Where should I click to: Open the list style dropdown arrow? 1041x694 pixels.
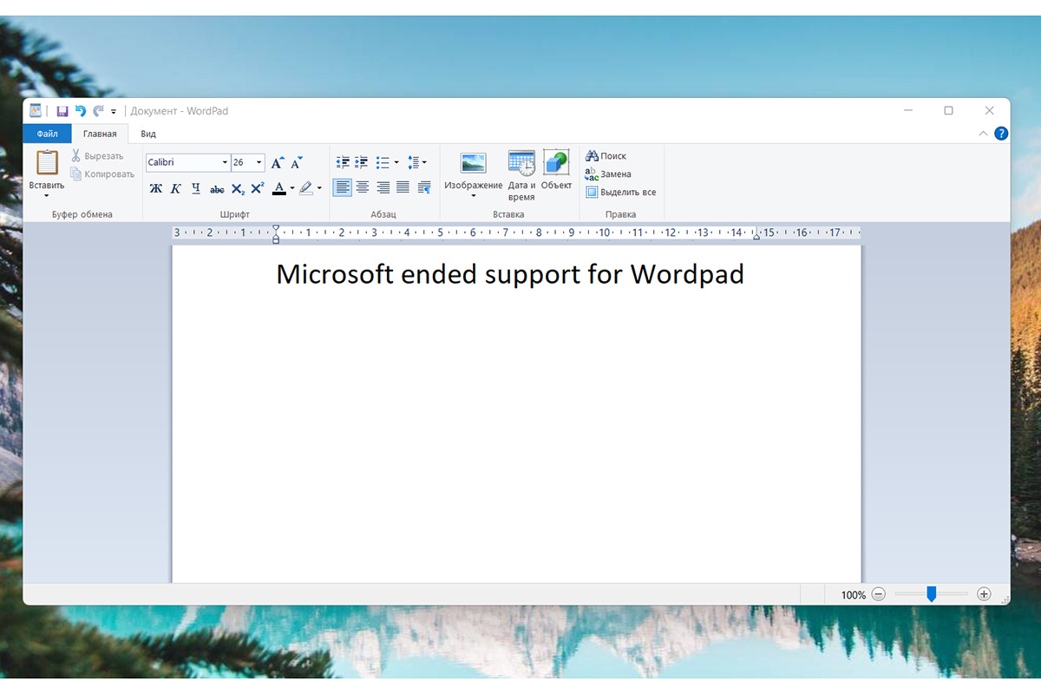point(396,162)
